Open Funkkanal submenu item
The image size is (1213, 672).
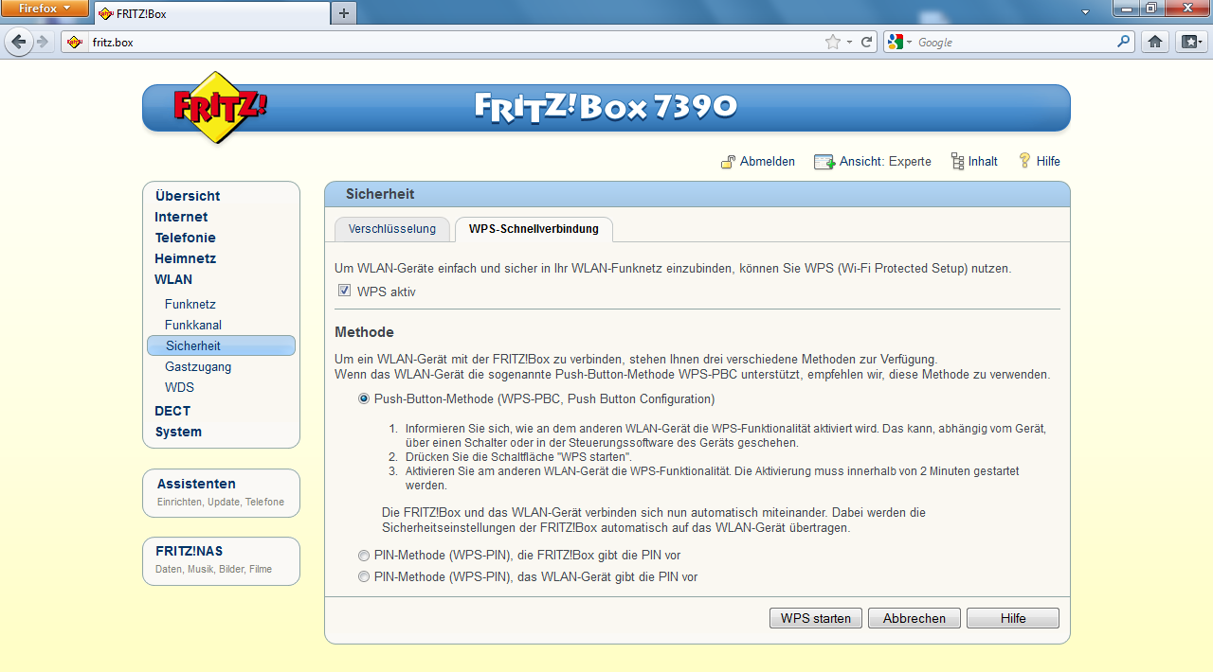pos(193,325)
